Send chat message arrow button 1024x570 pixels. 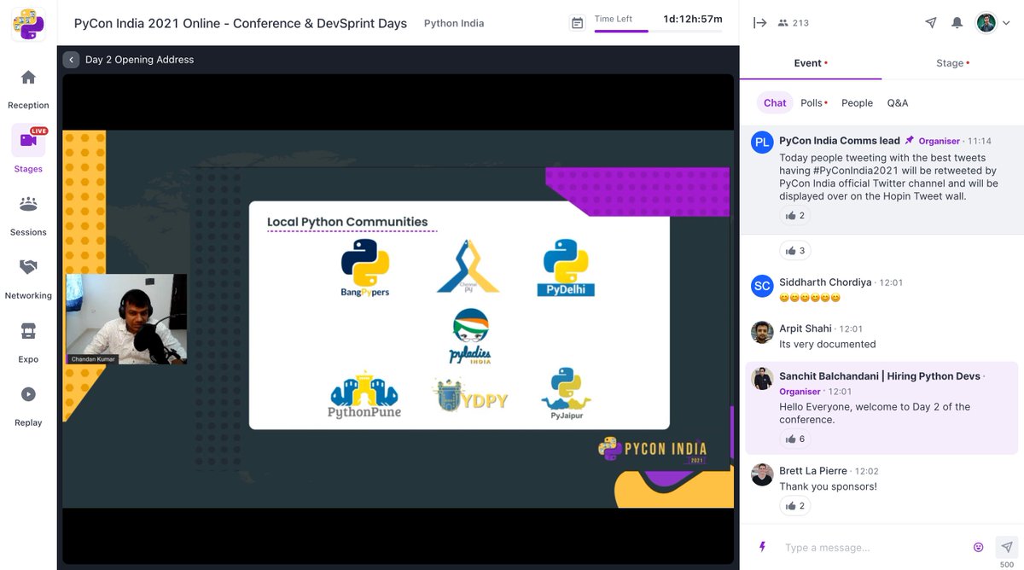pyautogui.click(x=1007, y=547)
